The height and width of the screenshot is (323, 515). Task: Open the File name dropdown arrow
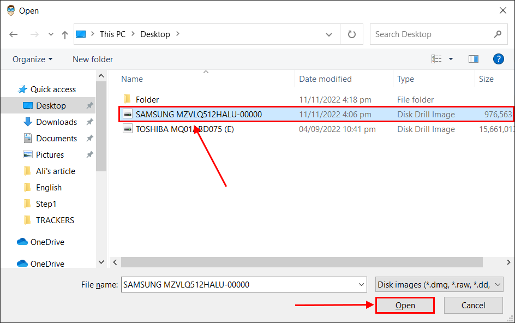click(361, 285)
